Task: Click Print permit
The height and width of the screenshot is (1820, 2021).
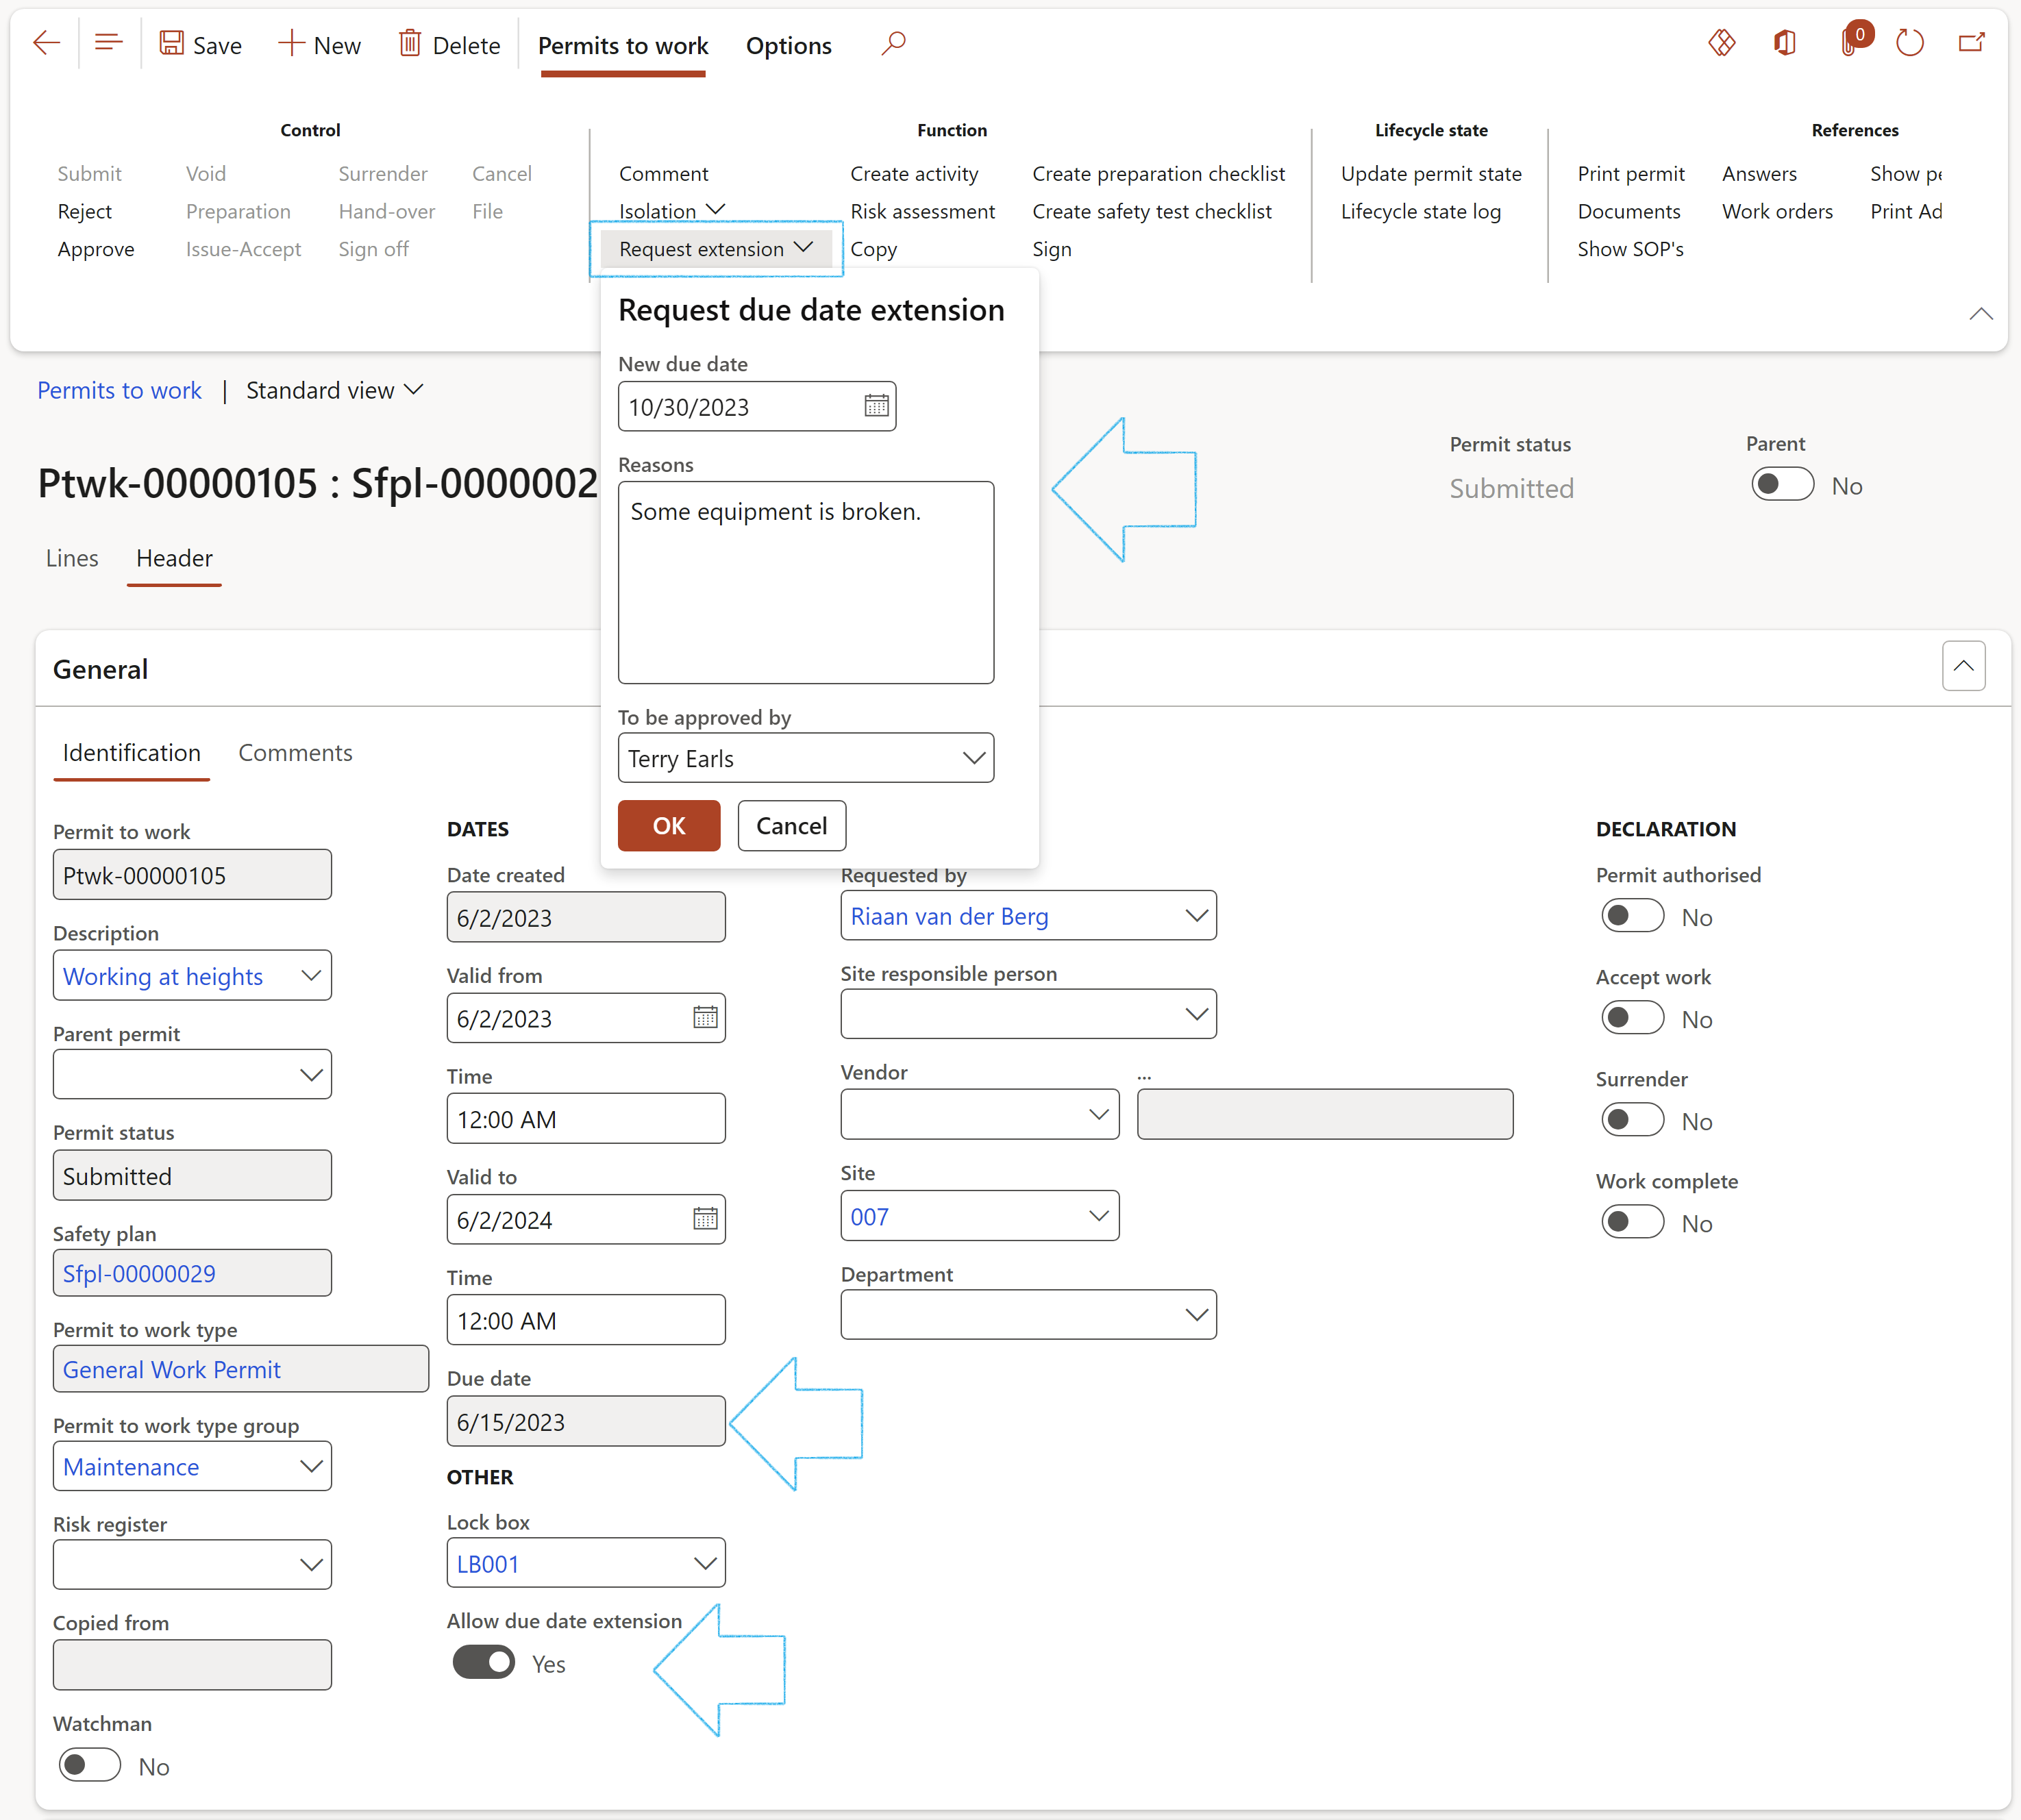Action: point(1630,174)
